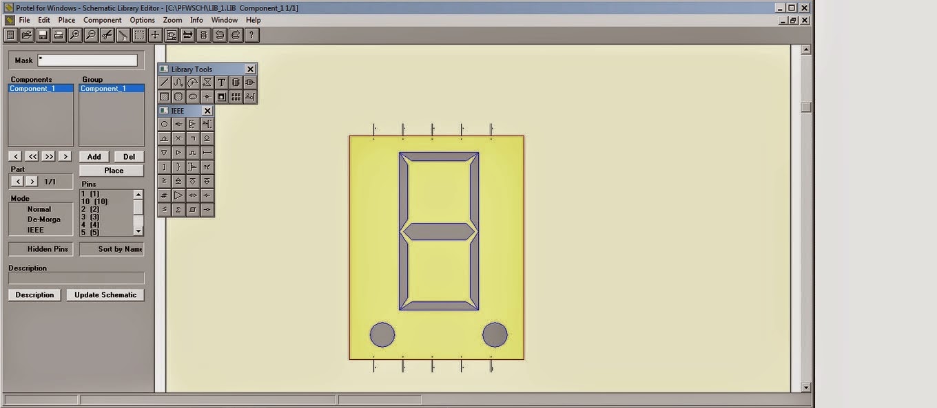Open help with the question mark icon
937x408 pixels.
click(252, 35)
